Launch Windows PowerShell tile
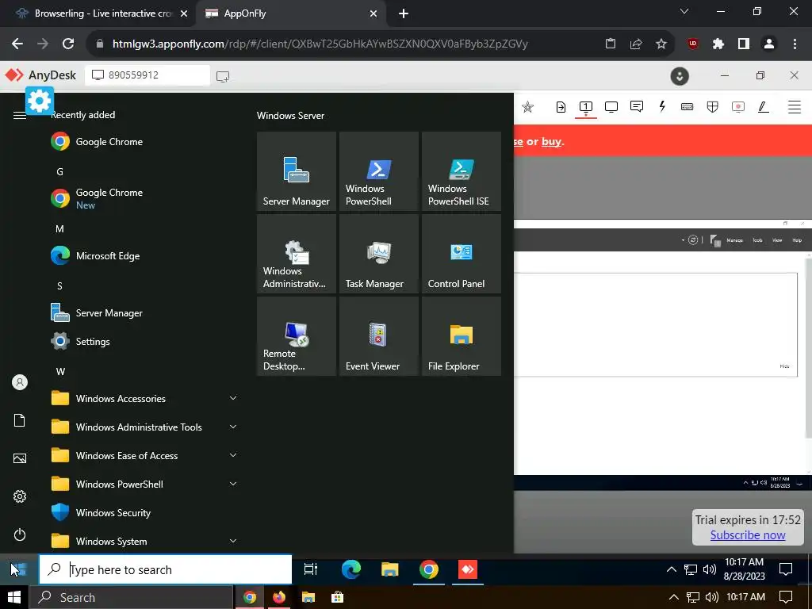 coord(378,171)
